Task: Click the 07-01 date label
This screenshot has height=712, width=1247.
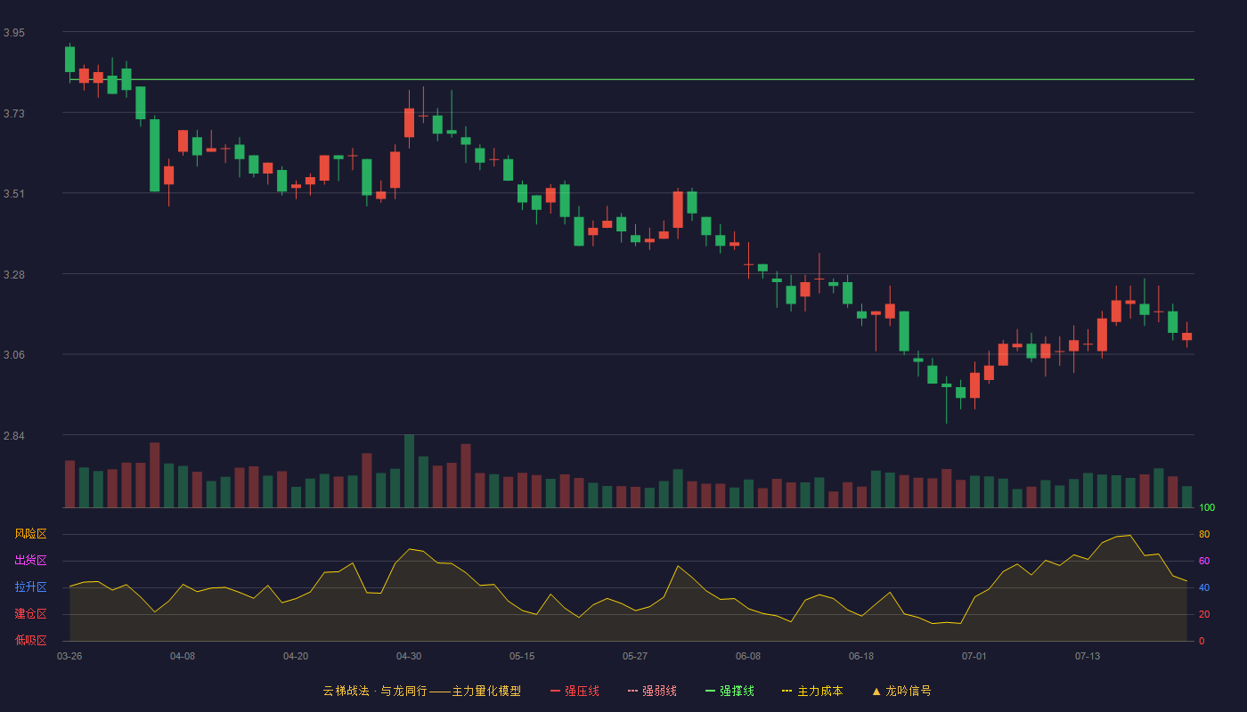Action: [x=974, y=656]
